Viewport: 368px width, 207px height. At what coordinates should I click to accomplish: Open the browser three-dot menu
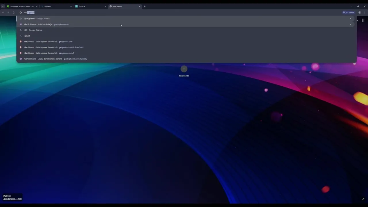pos(365,13)
